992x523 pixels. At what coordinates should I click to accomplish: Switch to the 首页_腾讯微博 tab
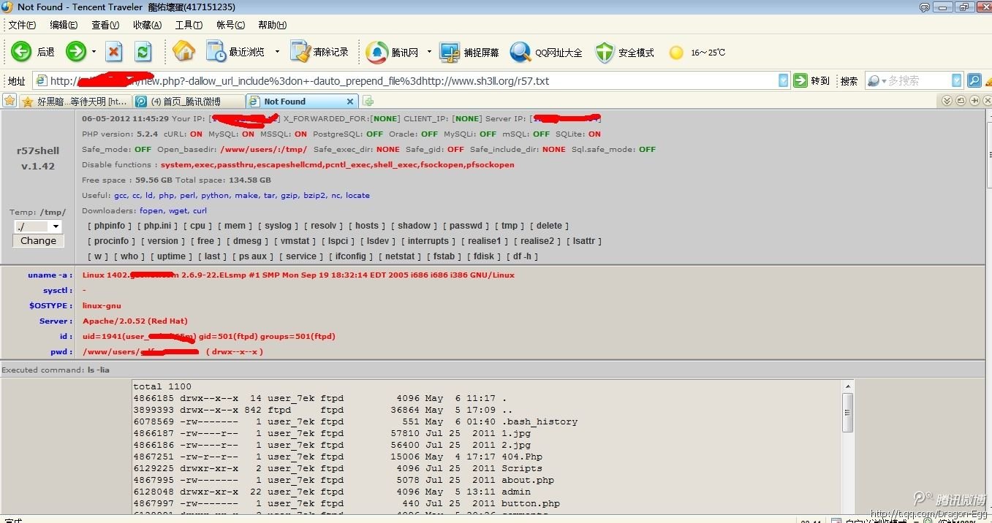click(x=189, y=102)
